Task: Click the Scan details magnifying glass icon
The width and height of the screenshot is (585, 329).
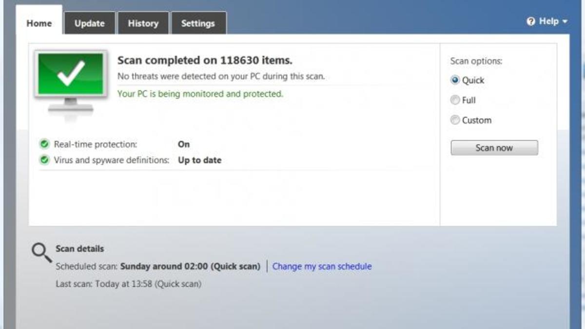Action: tap(41, 252)
